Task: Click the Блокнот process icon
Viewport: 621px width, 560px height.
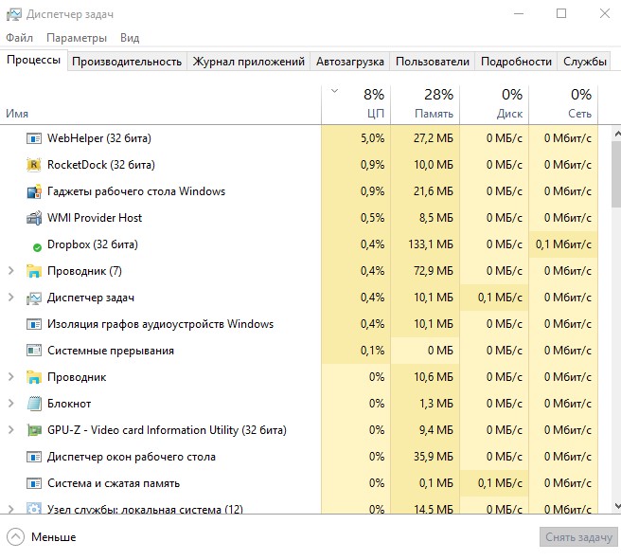Action: tap(34, 404)
